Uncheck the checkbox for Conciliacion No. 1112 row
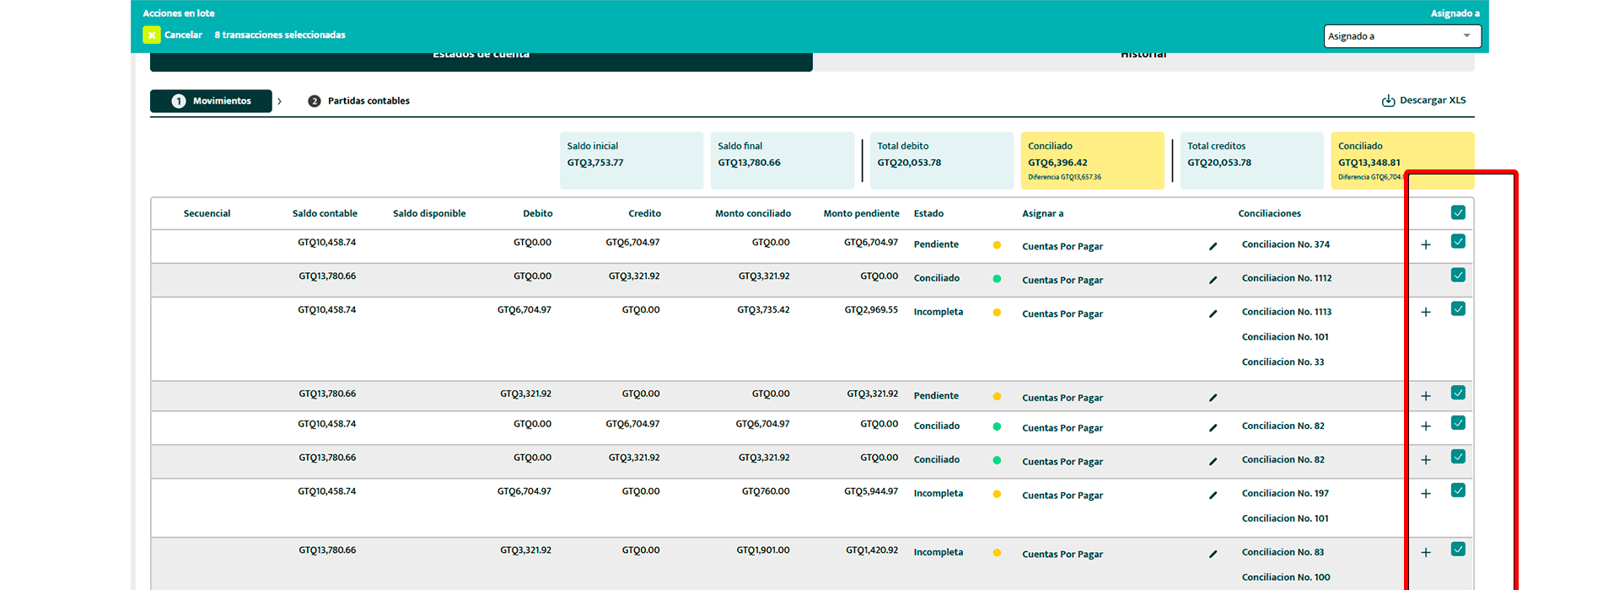This screenshot has width=1619, height=590. tap(1458, 275)
